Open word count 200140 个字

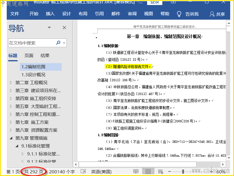coord(62,172)
